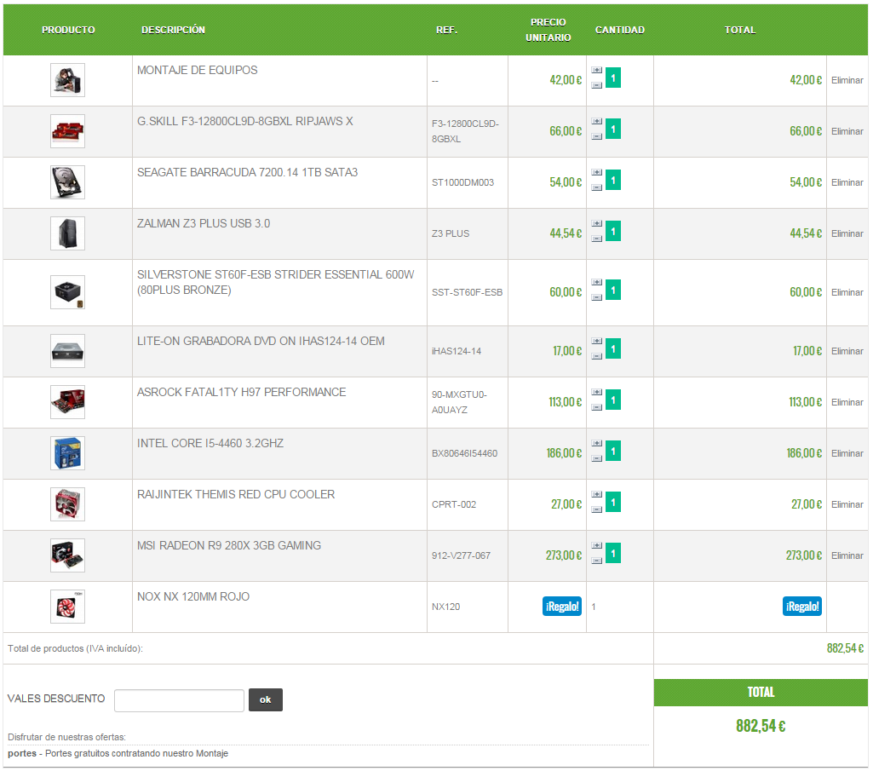
Task: Decrease quantity of MSI Radeon R9 280X
Action: click(597, 561)
